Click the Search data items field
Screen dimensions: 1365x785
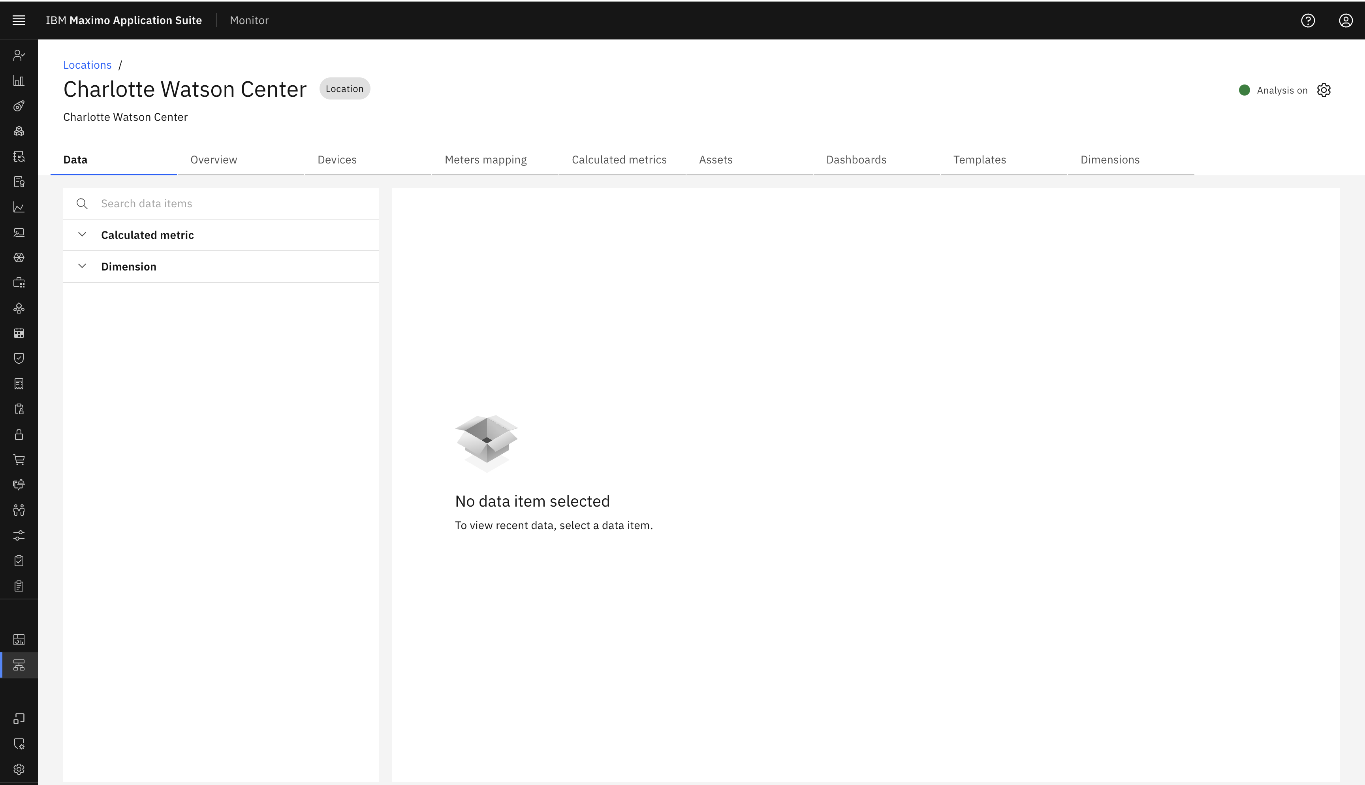tap(221, 204)
